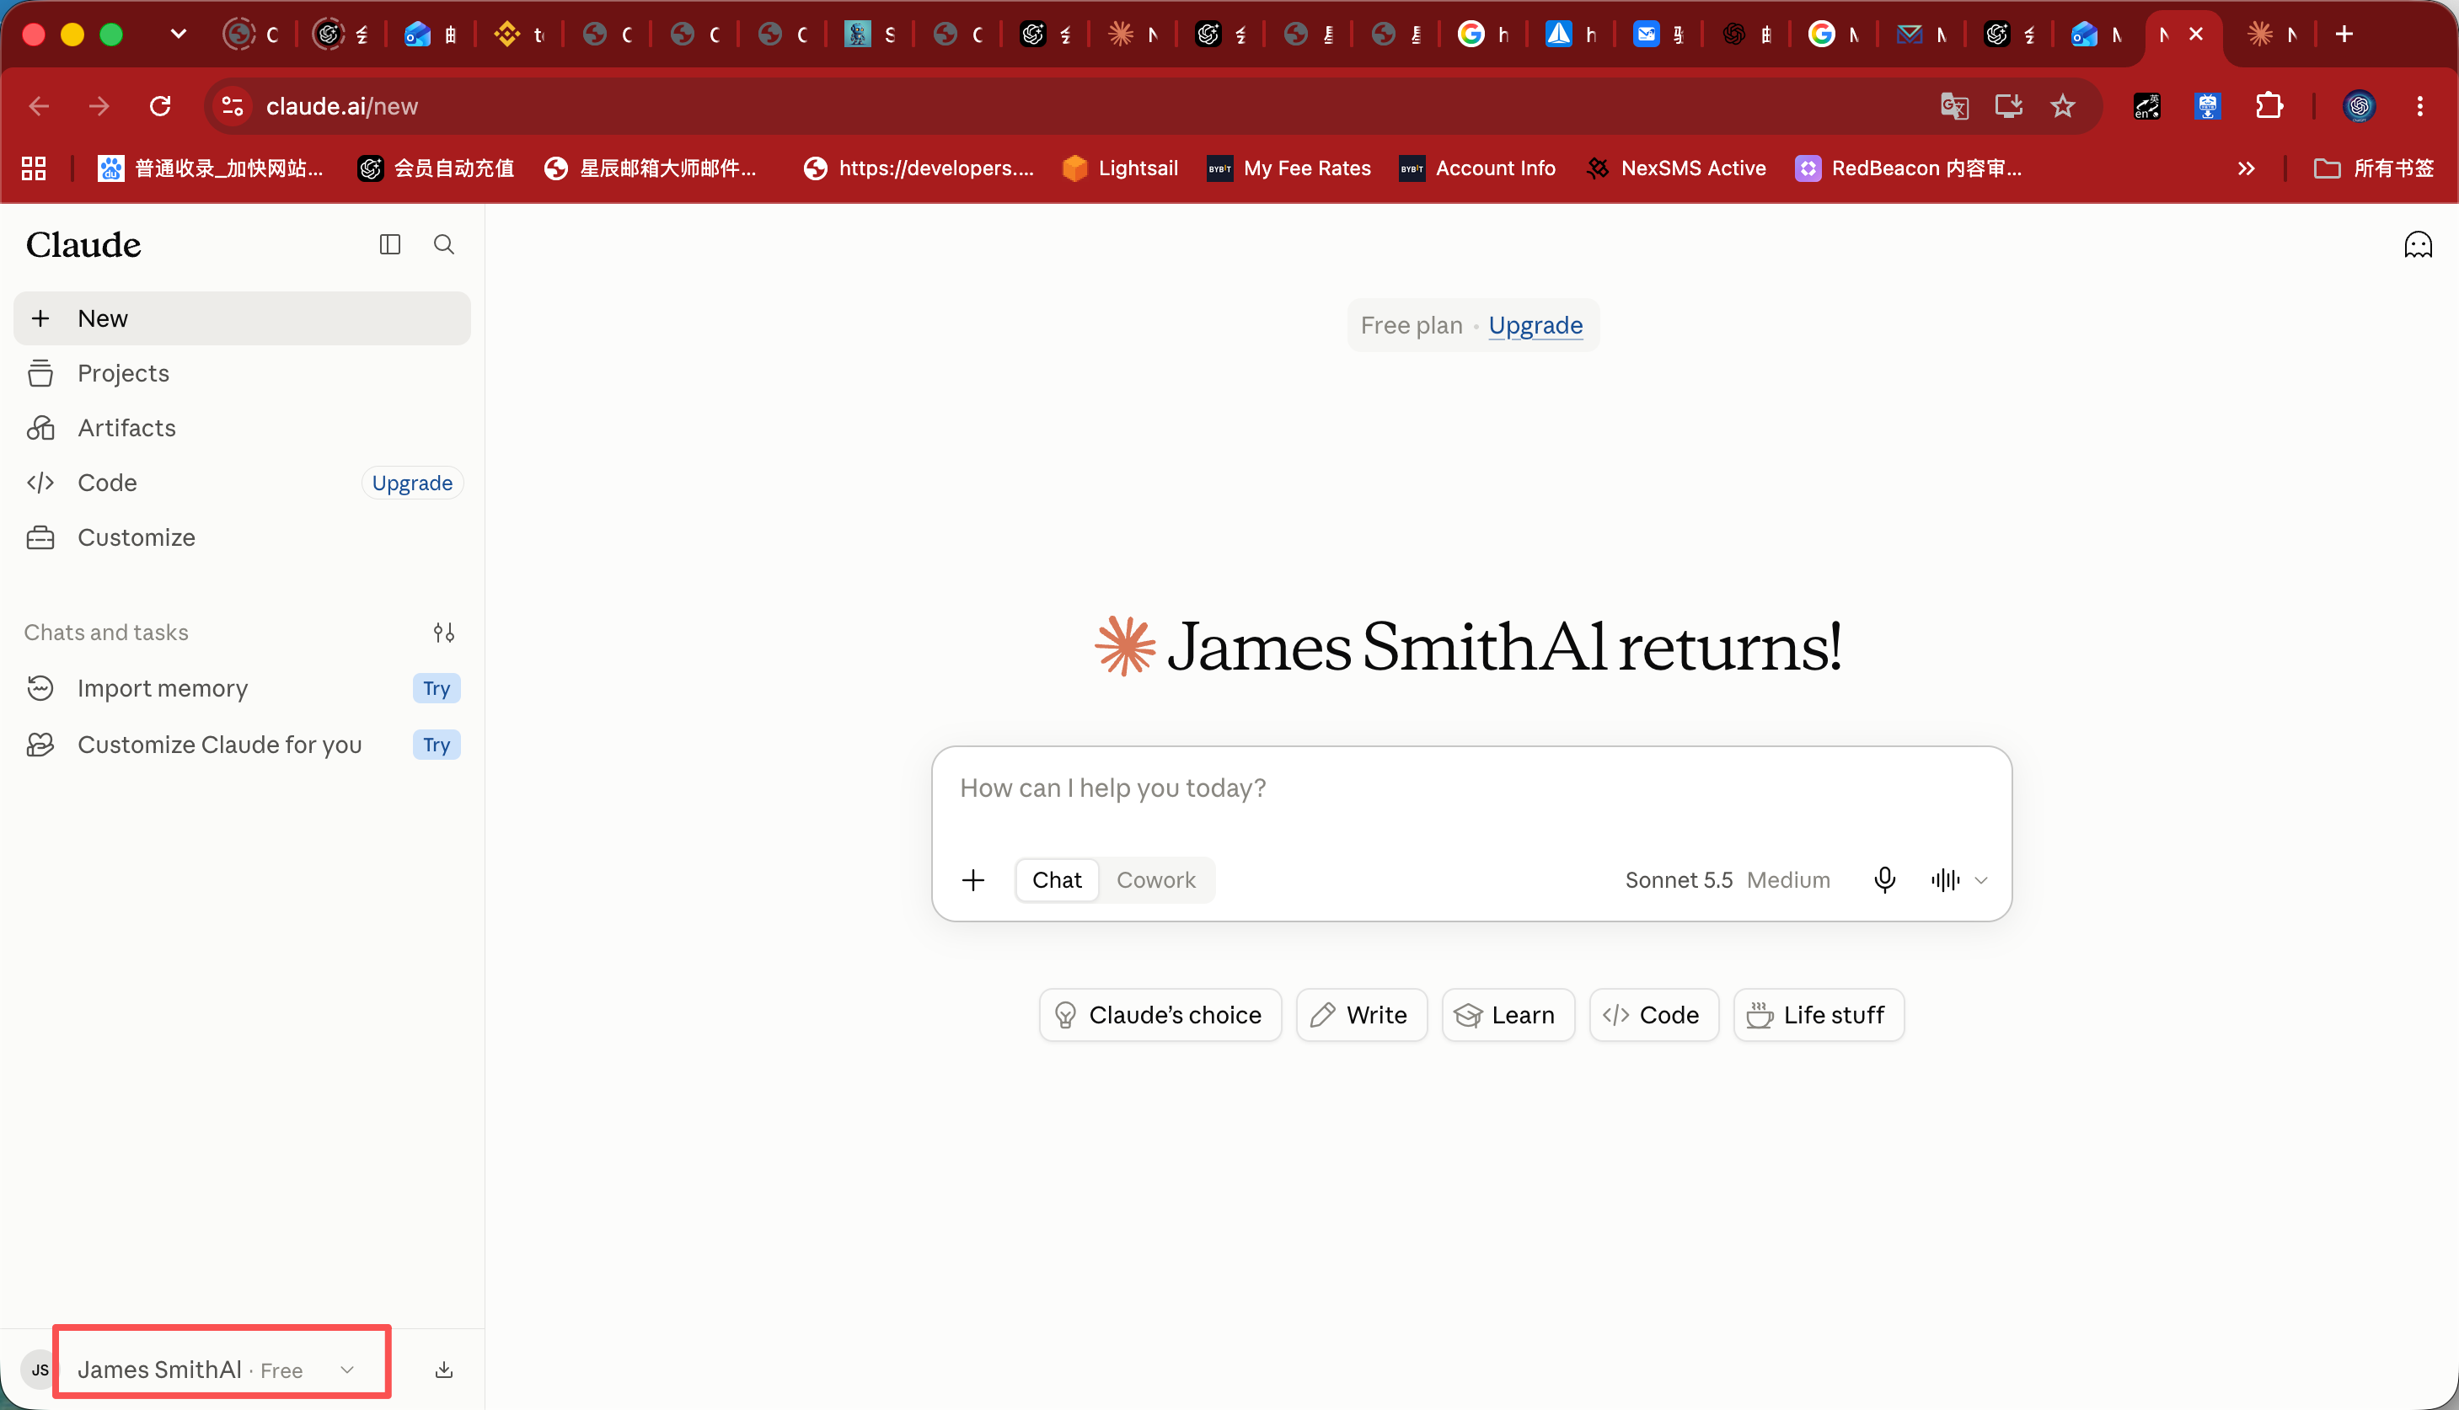Click the JS avatar circle

(40, 1370)
